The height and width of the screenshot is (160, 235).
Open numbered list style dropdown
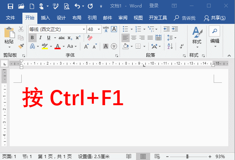click(144, 29)
